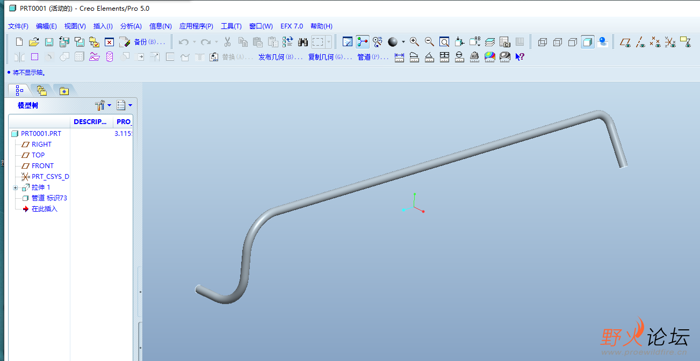Toggle annotation element display
Viewport: 700px width, 361px height.
tap(685, 42)
